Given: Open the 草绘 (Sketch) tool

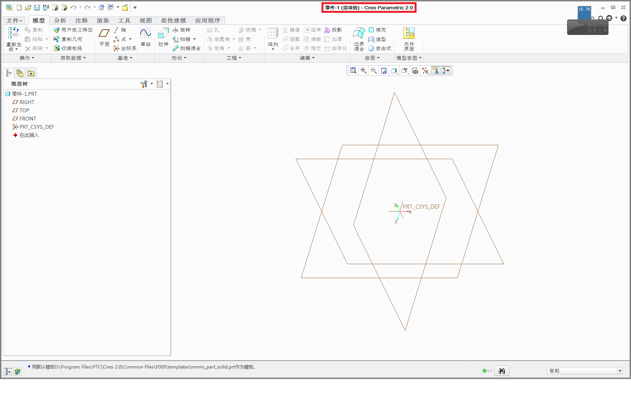Looking at the screenshot, I should click(146, 38).
